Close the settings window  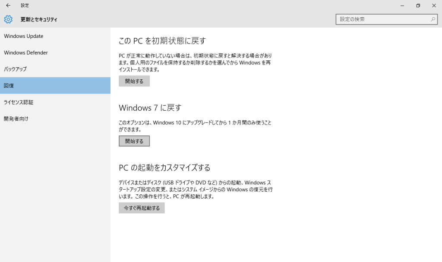434,5
